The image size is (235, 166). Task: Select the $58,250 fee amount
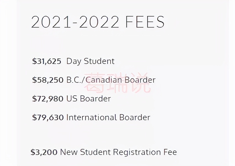48,80
